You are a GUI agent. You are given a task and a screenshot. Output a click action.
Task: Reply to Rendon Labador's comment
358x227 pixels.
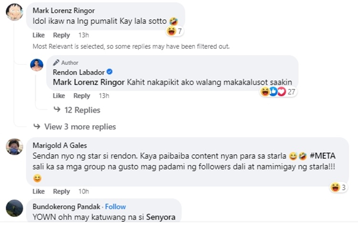[82, 96]
